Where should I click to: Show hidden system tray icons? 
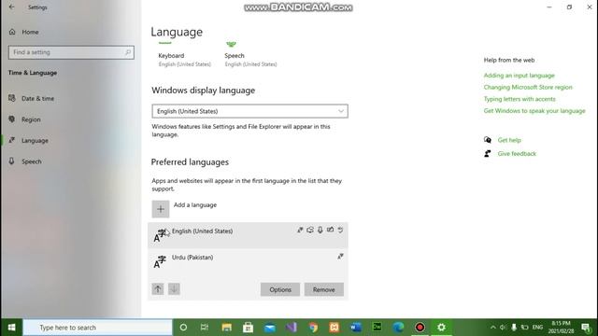[x=492, y=328]
